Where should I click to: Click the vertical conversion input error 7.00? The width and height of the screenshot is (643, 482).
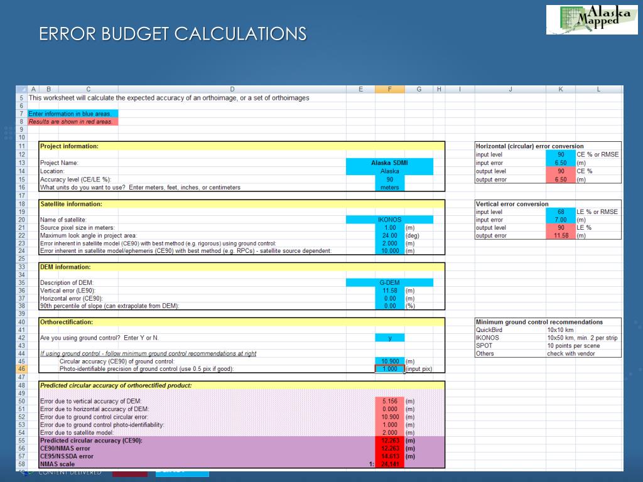(x=561, y=220)
